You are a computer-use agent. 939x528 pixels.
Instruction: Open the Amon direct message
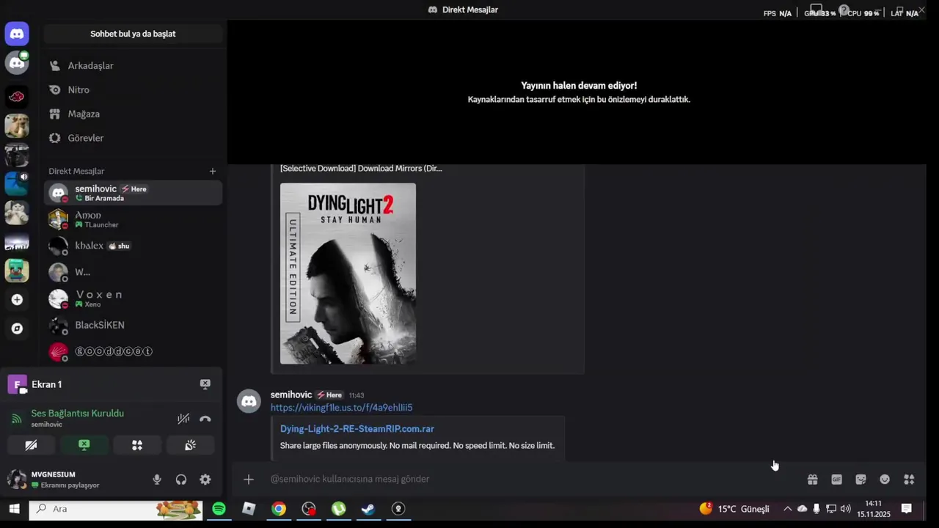[x=133, y=219]
